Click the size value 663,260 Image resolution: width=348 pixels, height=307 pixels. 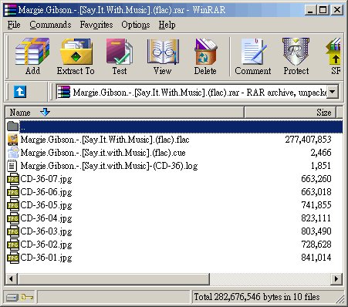(x=316, y=179)
